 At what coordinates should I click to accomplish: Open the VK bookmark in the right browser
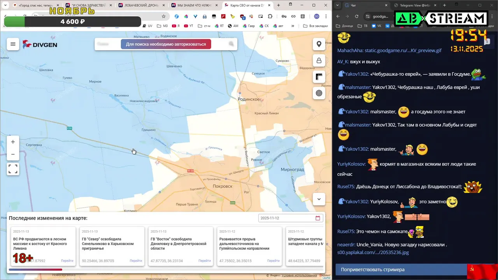click(377, 26)
